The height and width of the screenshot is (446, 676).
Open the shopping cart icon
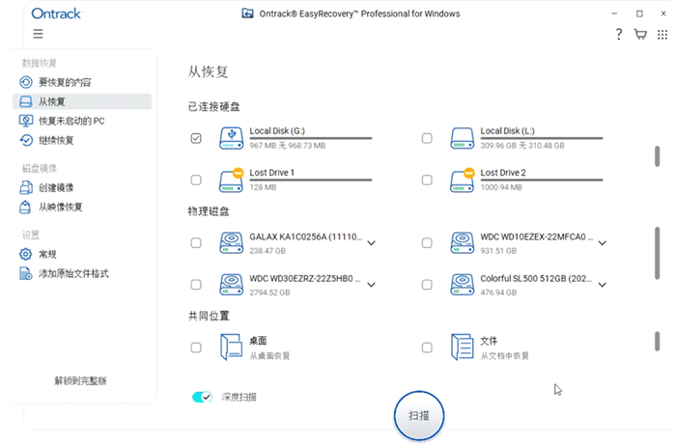click(640, 34)
